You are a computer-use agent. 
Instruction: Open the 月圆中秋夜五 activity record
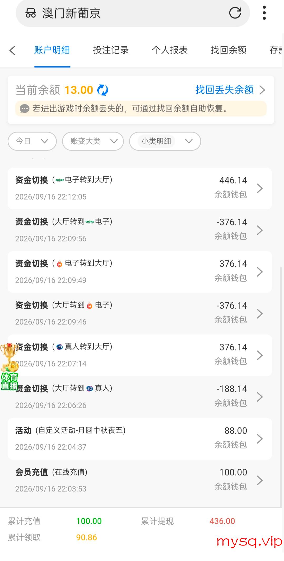(140, 439)
